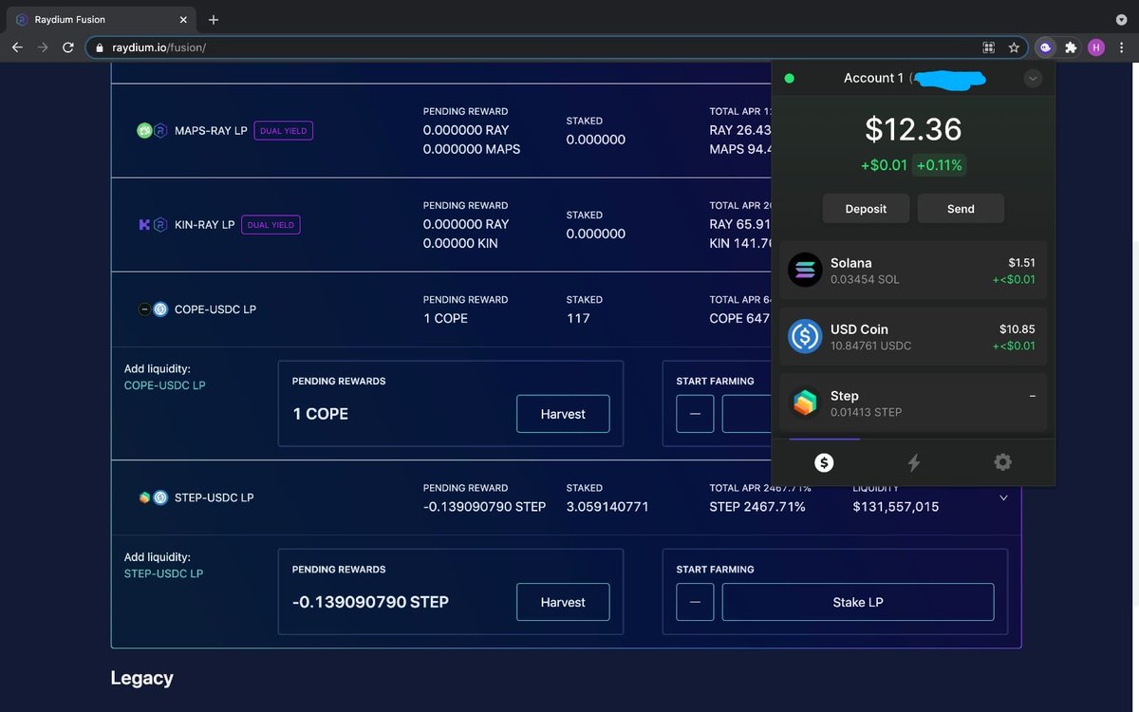
Task: Harvest the 1 COPE pending reward
Action: click(563, 414)
